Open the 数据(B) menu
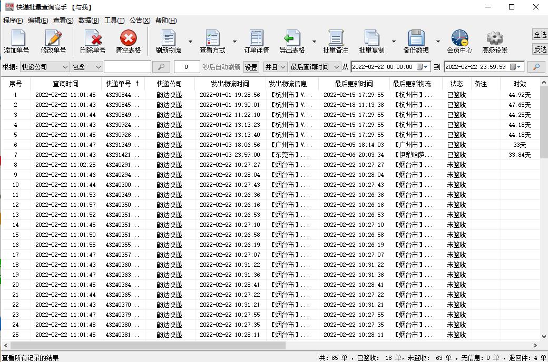This screenshot has width=548, height=362. (91, 20)
